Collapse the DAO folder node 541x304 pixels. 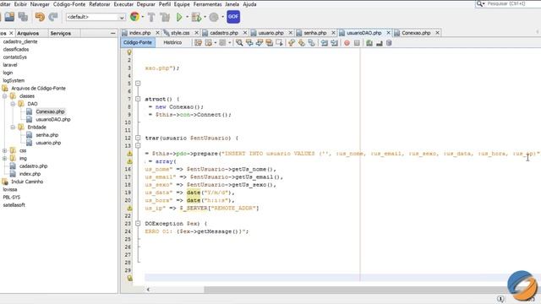(13, 104)
